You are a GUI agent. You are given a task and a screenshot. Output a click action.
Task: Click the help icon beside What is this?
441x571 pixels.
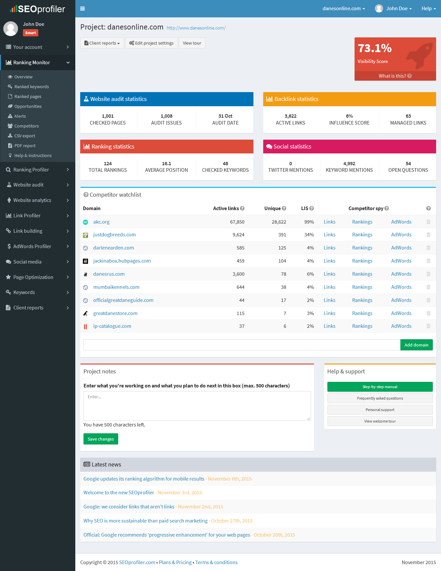410,76
